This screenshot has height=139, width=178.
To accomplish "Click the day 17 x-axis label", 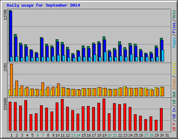I will coord(94,135).
